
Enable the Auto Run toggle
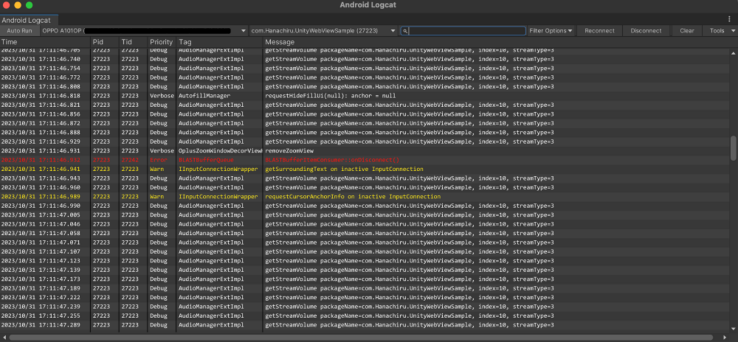(19, 31)
